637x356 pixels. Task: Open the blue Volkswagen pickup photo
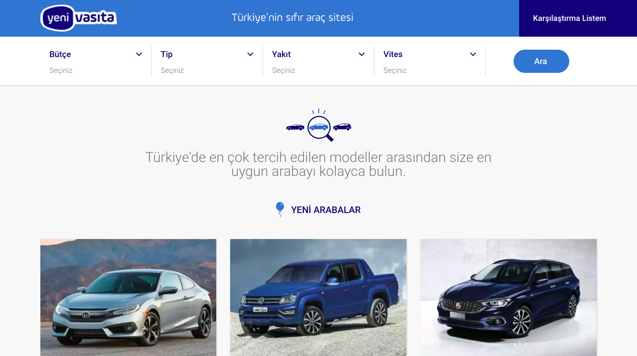pos(318,297)
